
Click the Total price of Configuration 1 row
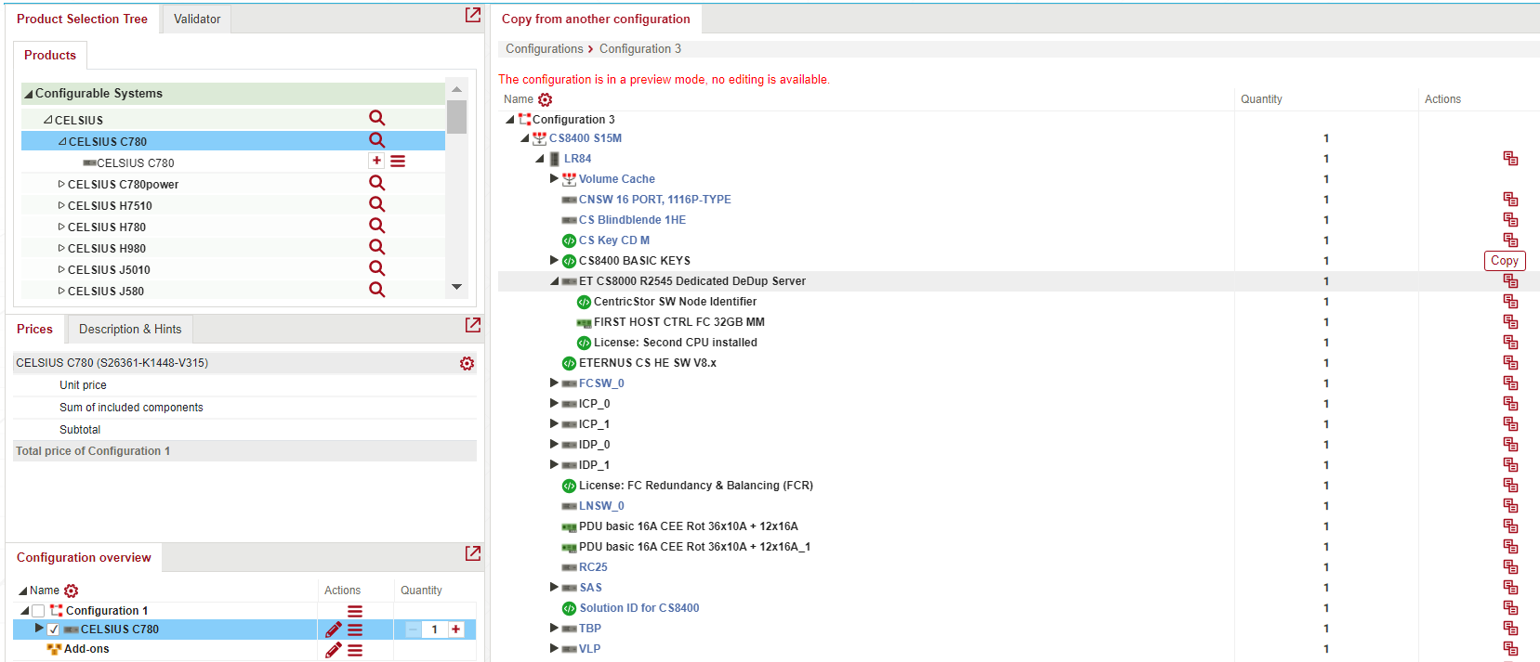244,451
